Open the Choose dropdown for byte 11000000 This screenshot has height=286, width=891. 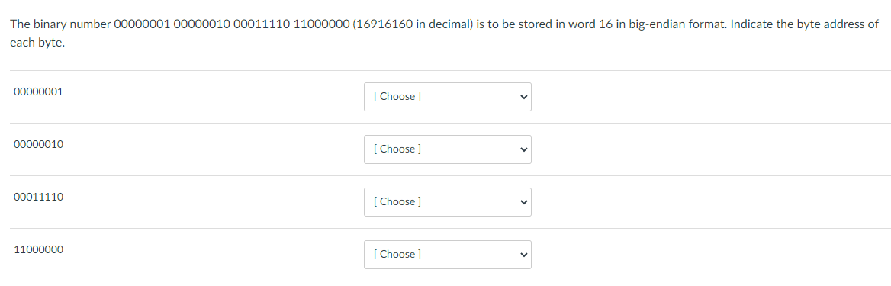click(x=448, y=255)
